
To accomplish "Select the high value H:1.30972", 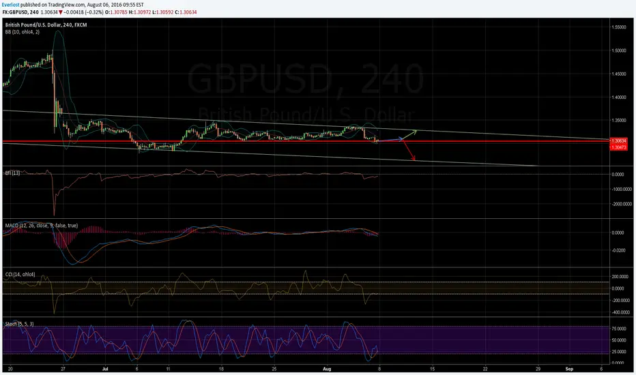I will 140,12.
